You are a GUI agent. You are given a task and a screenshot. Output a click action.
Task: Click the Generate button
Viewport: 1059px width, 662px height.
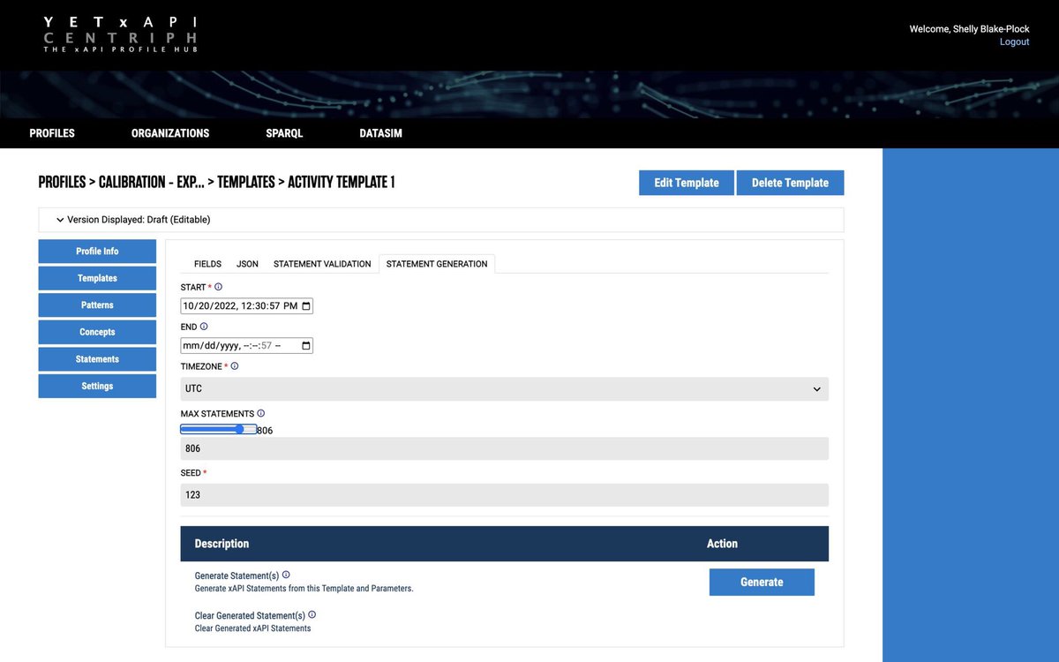[762, 582]
